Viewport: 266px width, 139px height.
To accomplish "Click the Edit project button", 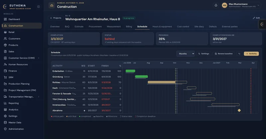I will coord(256,18).
